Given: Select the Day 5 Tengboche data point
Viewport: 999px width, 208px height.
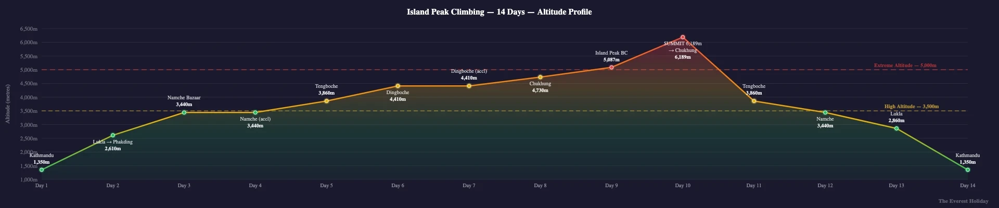Looking at the screenshot, I should point(327,101).
